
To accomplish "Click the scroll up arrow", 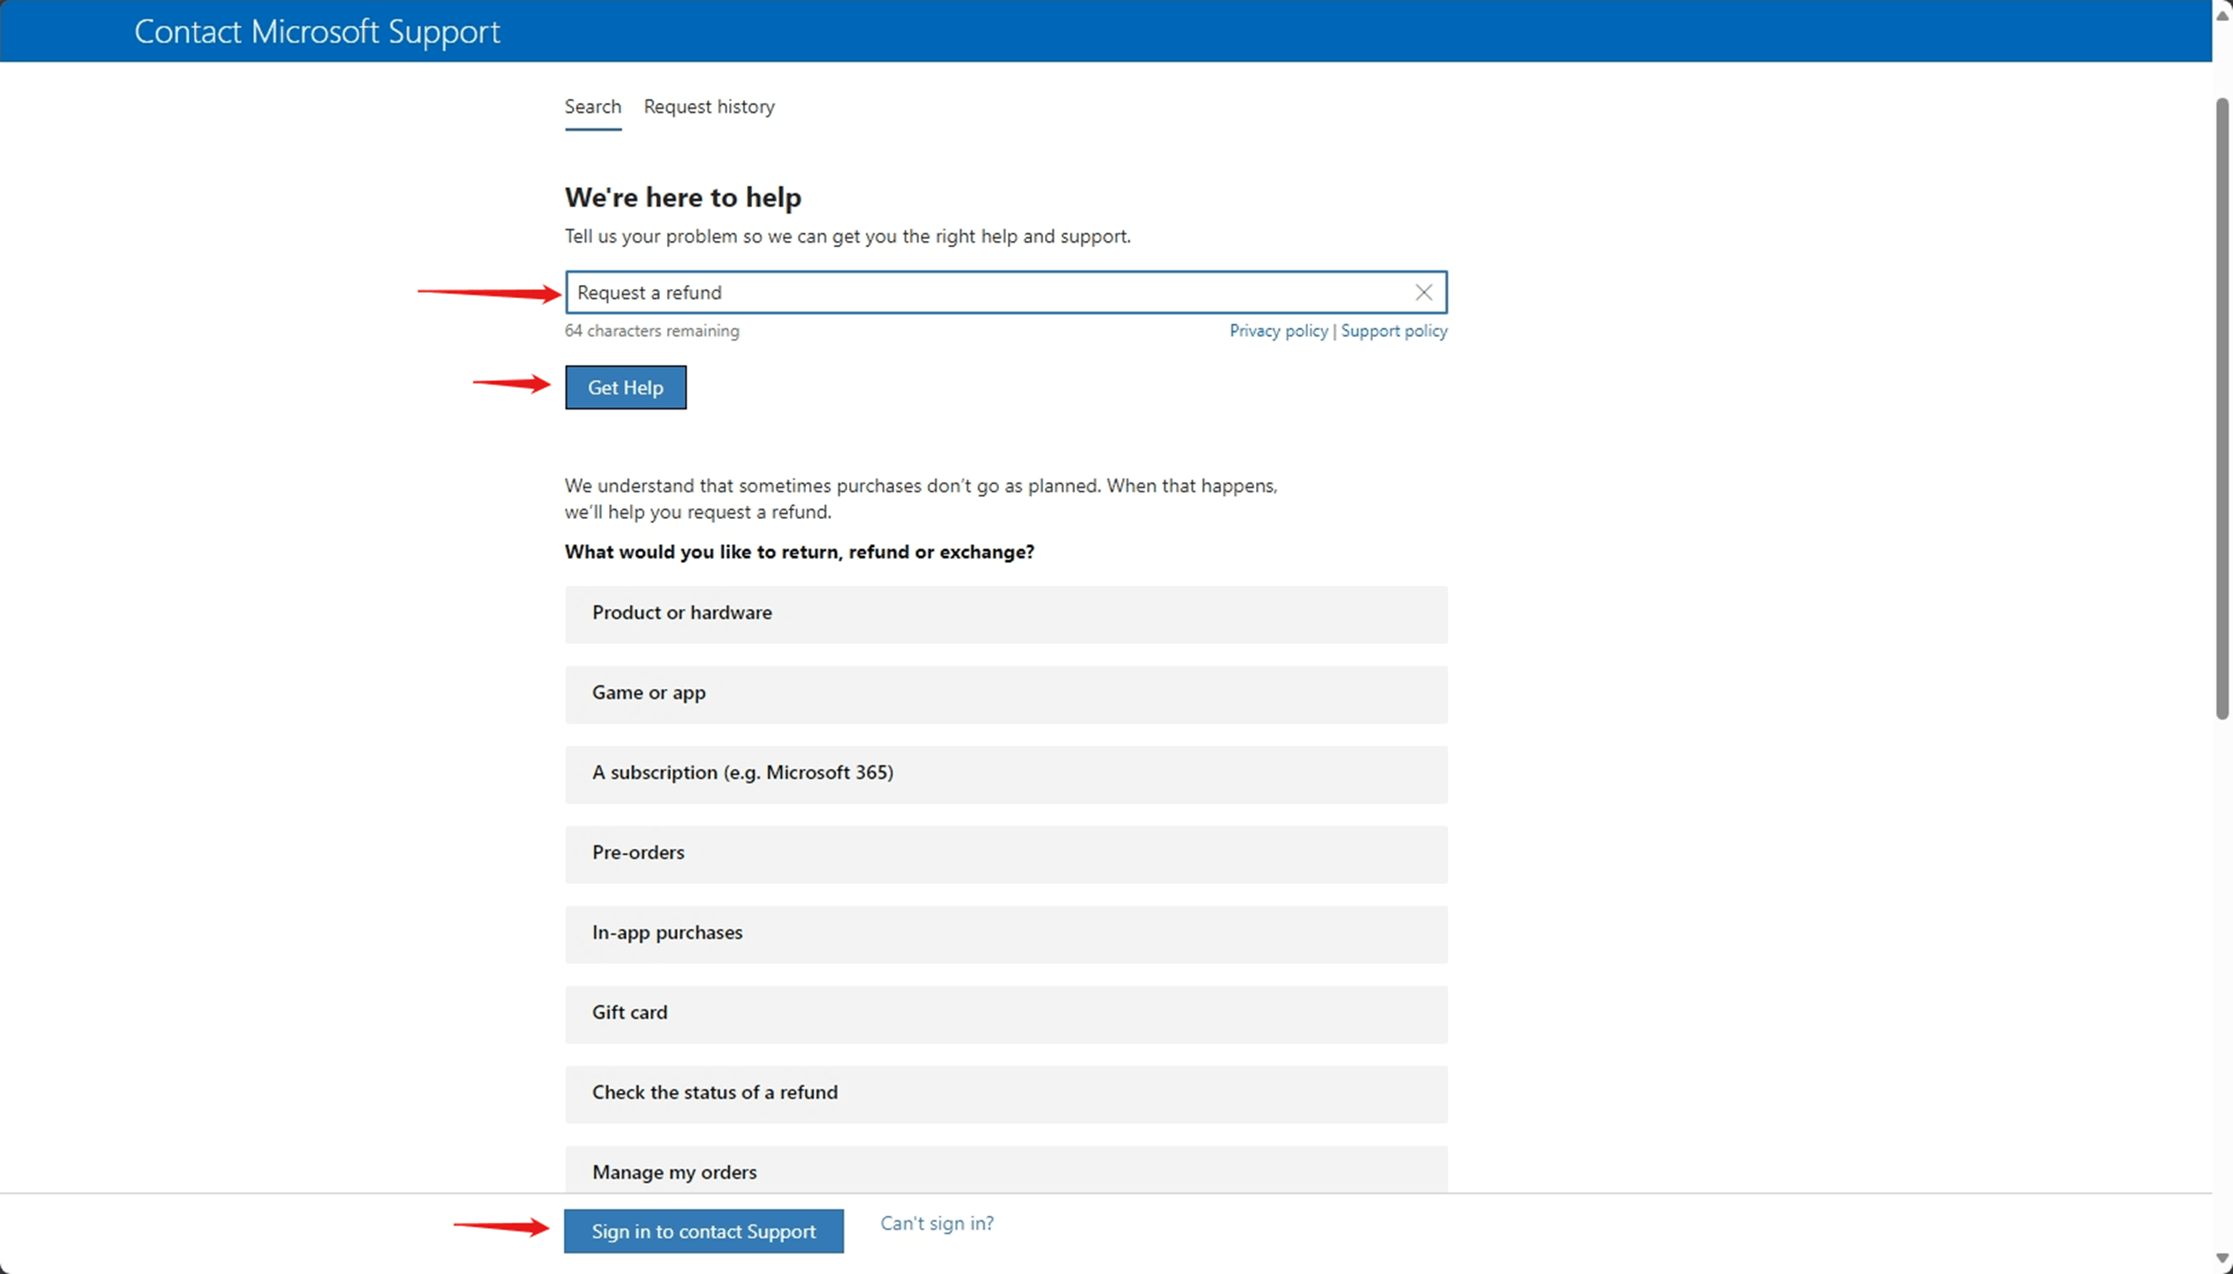I will (2222, 15).
